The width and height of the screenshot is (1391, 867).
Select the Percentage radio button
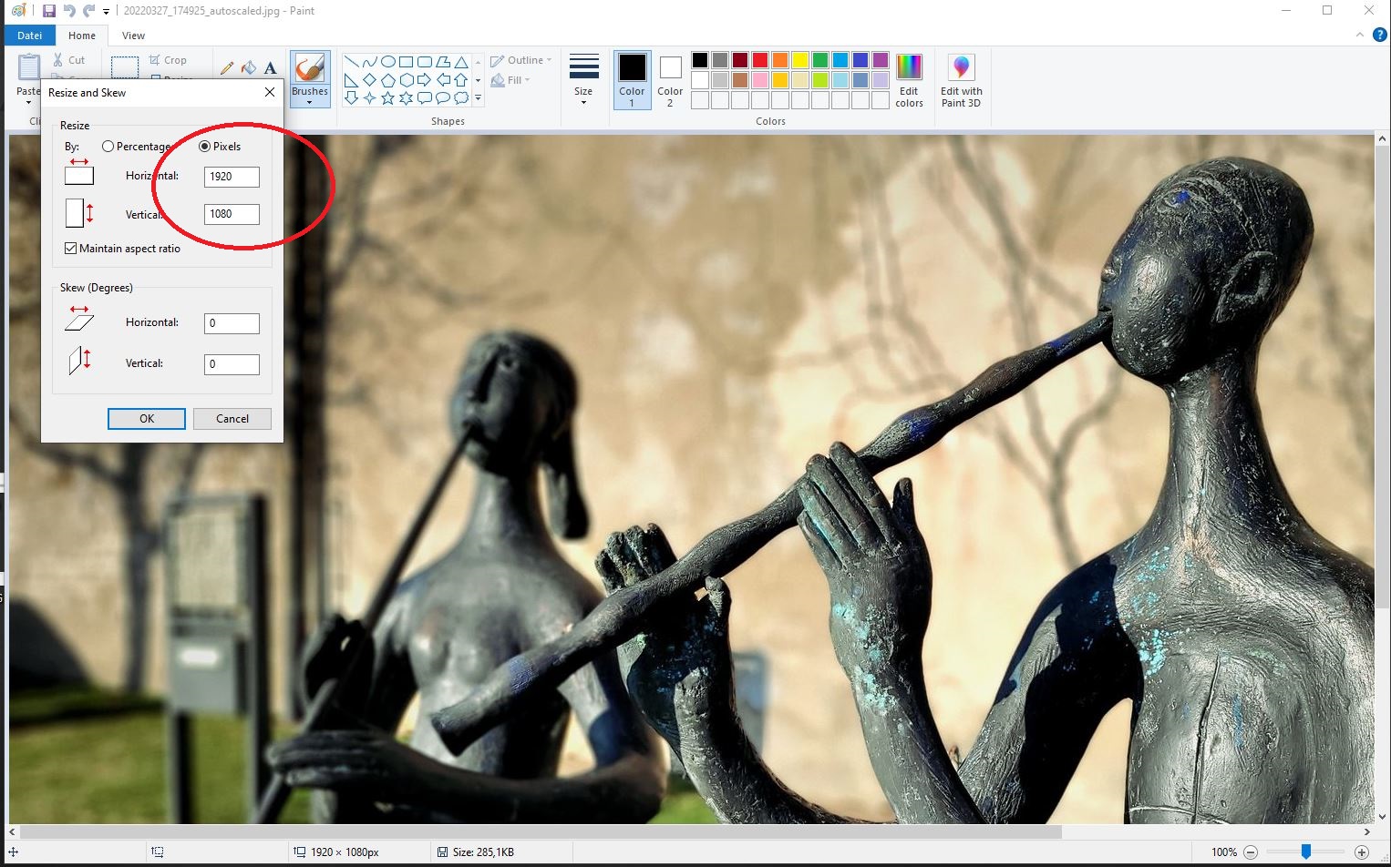point(108,147)
